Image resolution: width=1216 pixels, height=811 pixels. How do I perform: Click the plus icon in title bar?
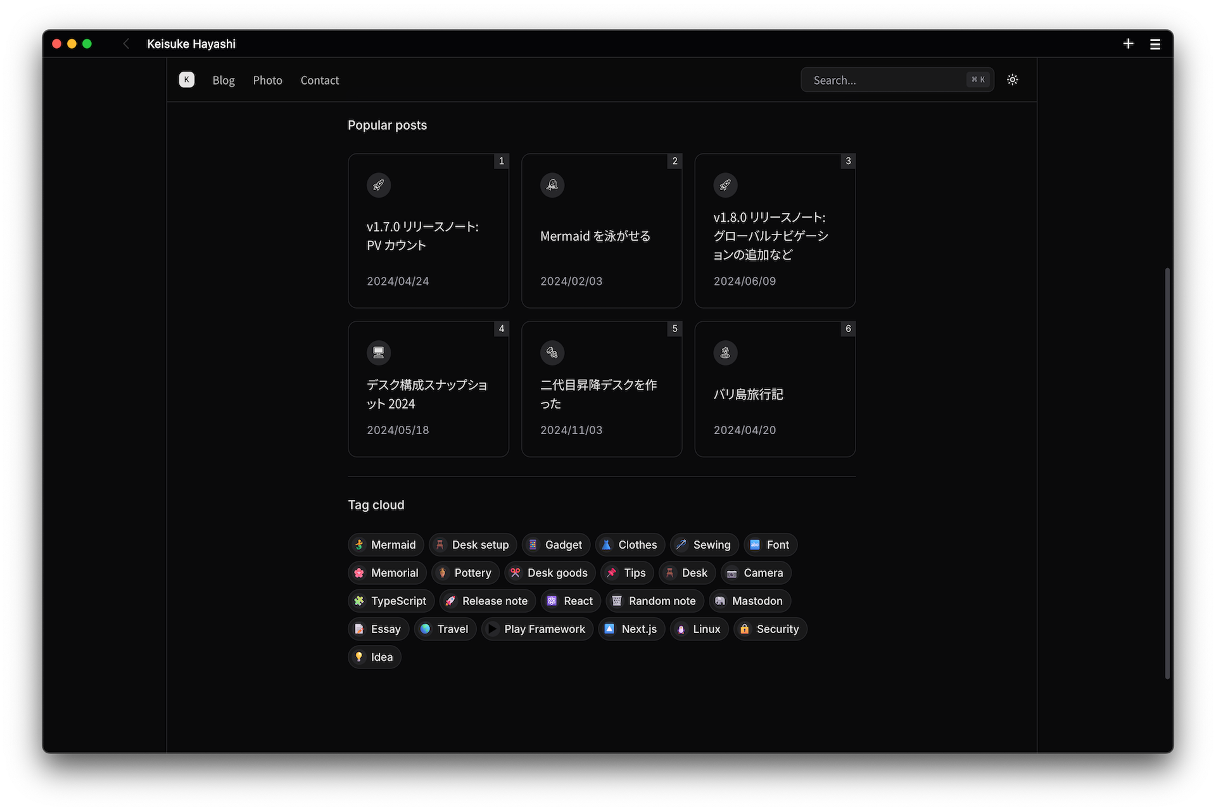pyautogui.click(x=1128, y=44)
